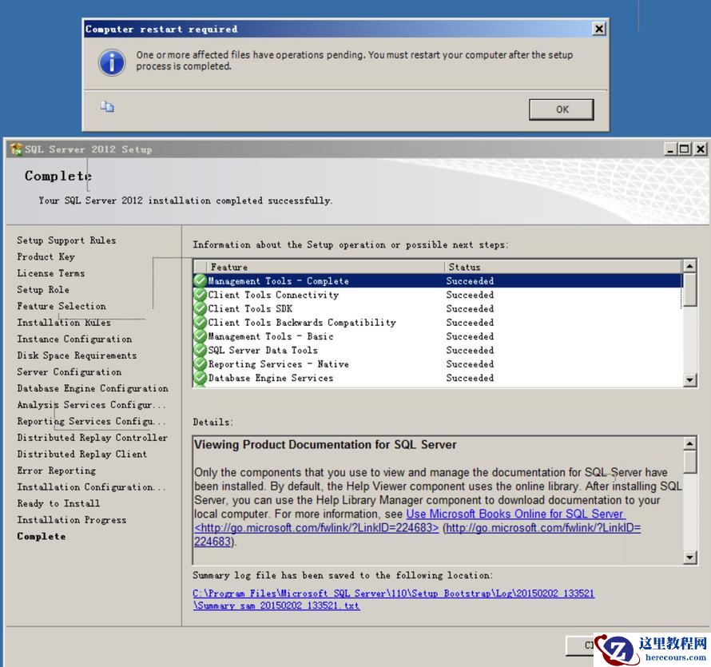711x667 pixels.
Task: Click Installation Rules step in sidebar
Action: point(64,323)
